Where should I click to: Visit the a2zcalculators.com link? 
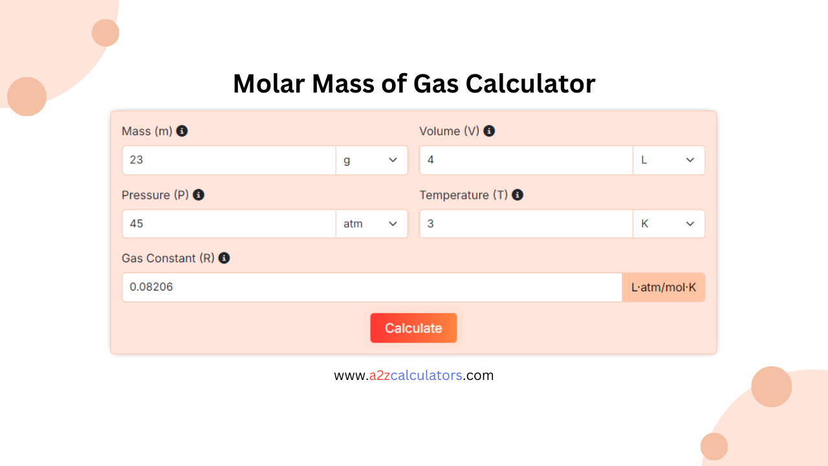coord(413,375)
